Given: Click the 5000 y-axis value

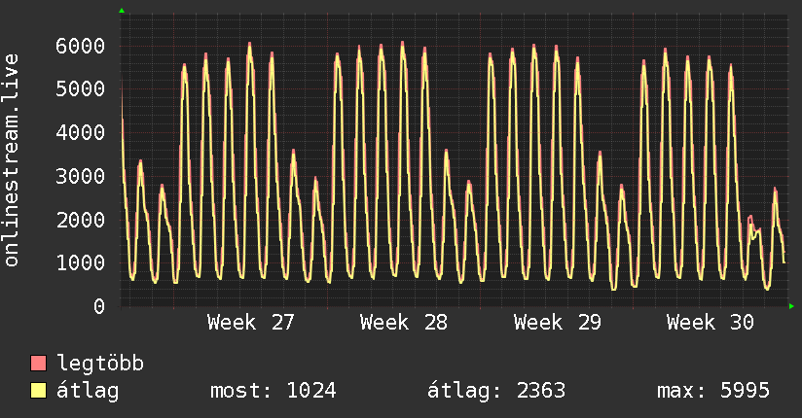Looking at the screenshot, I should [x=81, y=88].
